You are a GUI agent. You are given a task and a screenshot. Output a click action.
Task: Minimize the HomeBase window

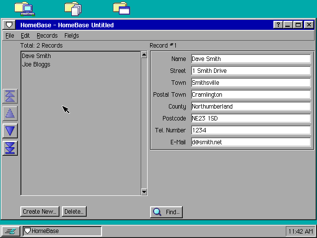[288, 25]
